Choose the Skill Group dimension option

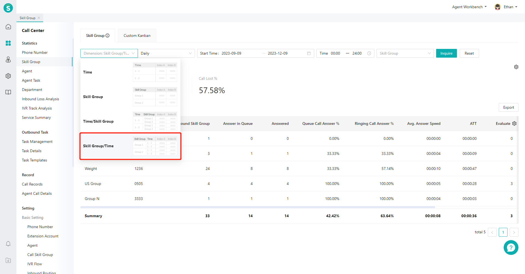pos(130,97)
